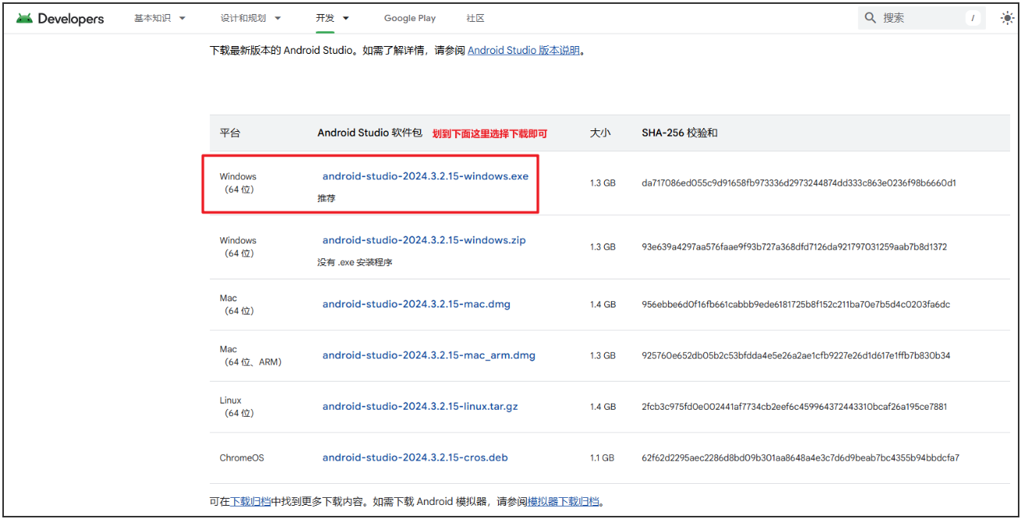
Task: Open the Google Play nav item
Action: tap(410, 18)
